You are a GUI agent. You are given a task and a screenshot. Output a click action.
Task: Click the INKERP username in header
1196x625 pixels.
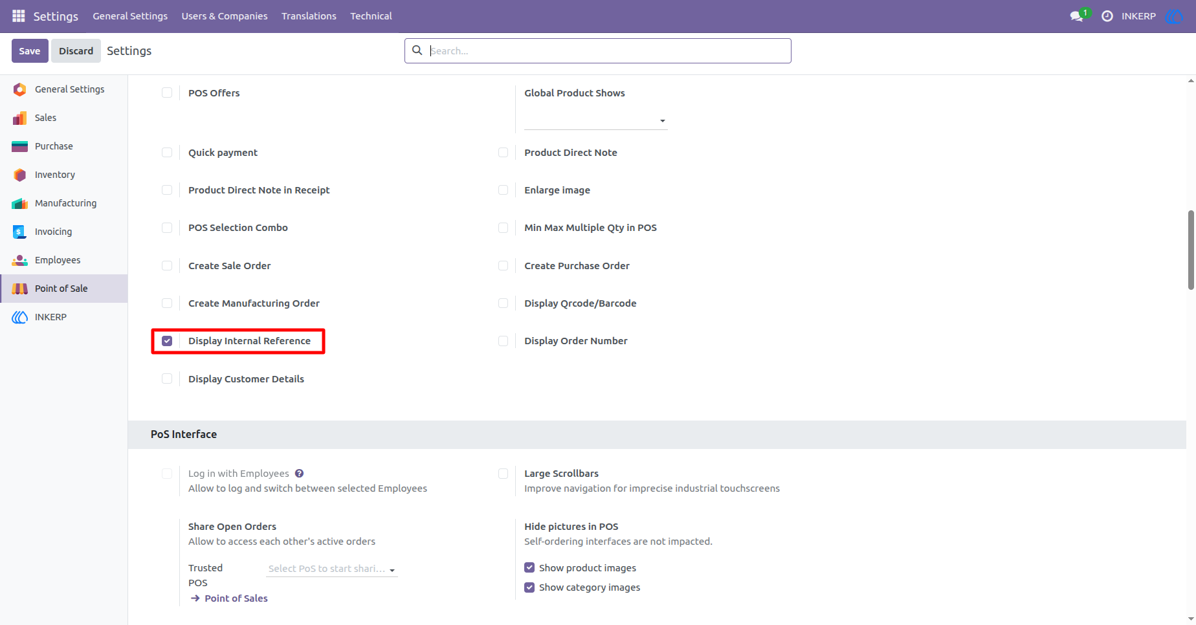point(1138,16)
